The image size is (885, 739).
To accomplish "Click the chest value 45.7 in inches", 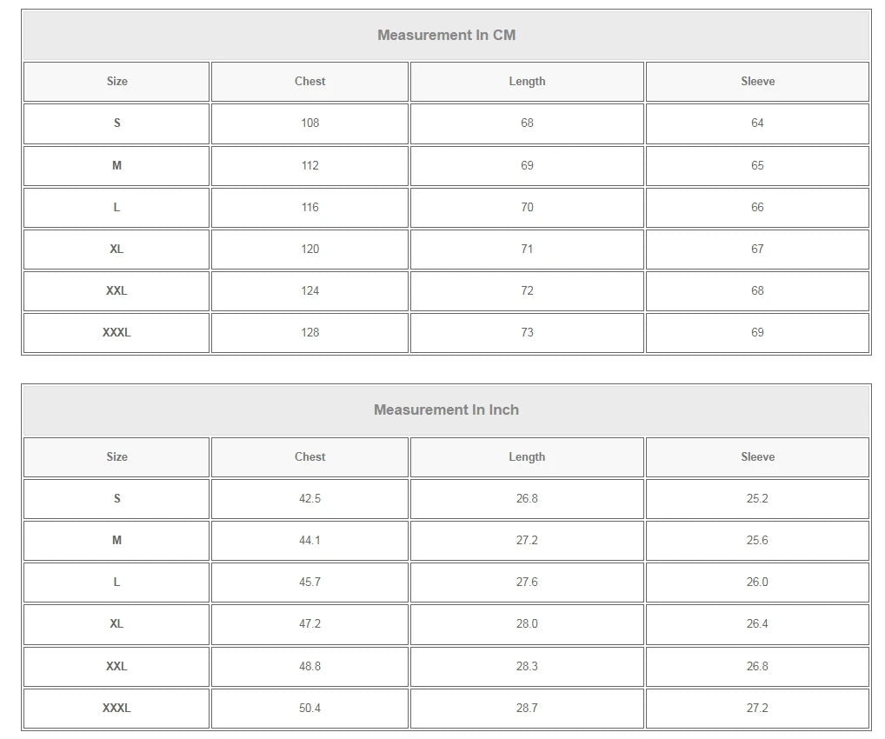I will (309, 583).
